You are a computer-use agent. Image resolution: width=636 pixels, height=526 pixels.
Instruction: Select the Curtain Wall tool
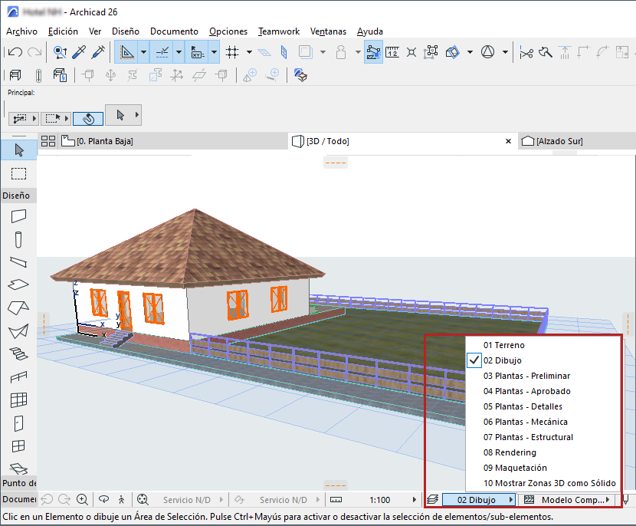19,399
